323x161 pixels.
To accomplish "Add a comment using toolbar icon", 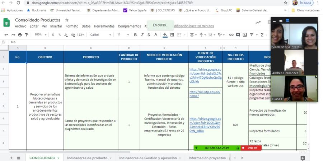I will 238,35.
